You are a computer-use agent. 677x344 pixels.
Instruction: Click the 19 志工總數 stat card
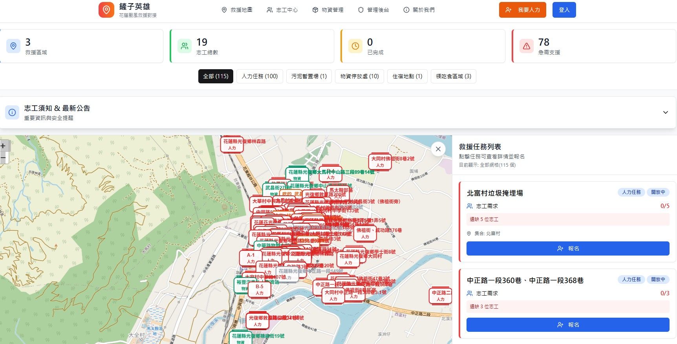click(252, 46)
